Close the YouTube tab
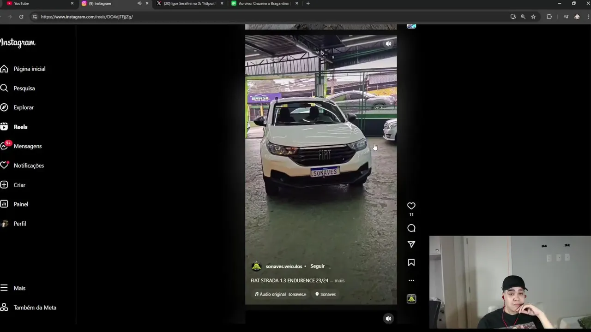 [72, 3]
